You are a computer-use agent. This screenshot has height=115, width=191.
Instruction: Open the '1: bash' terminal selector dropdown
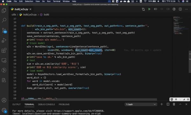click(x=141, y=104)
